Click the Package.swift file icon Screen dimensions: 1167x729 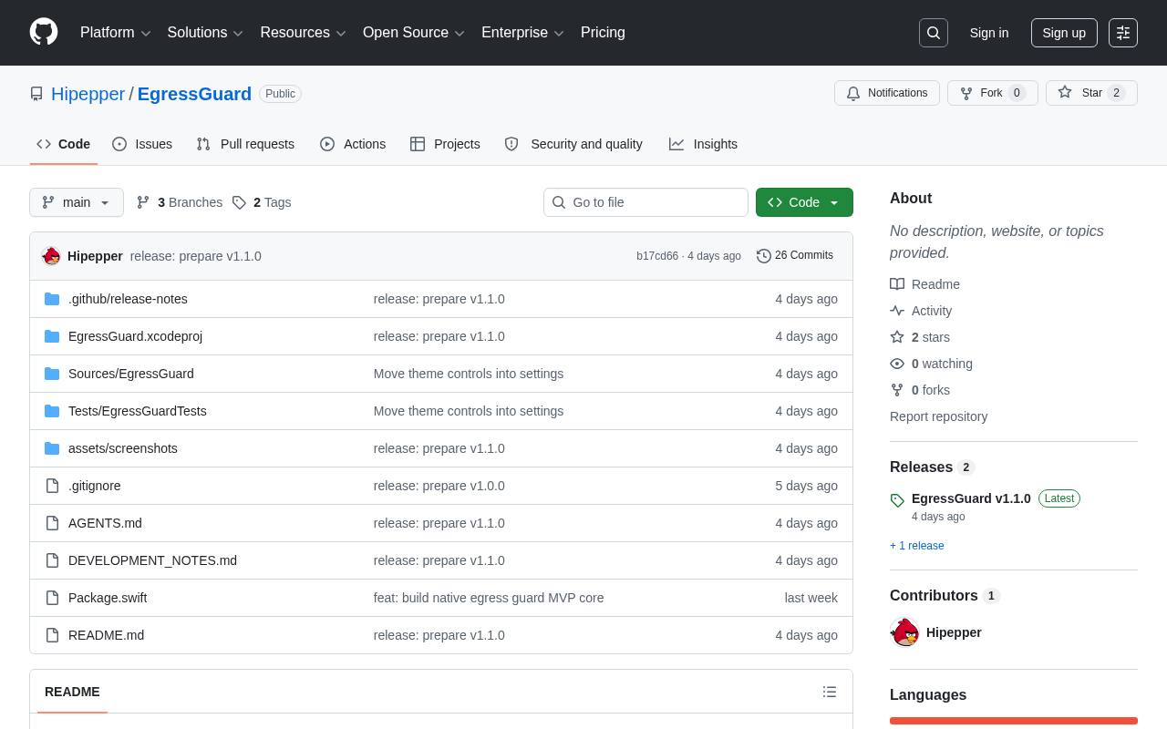point(52,598)
